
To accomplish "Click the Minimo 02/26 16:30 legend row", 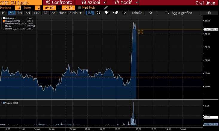I will [x=19, y=29].
